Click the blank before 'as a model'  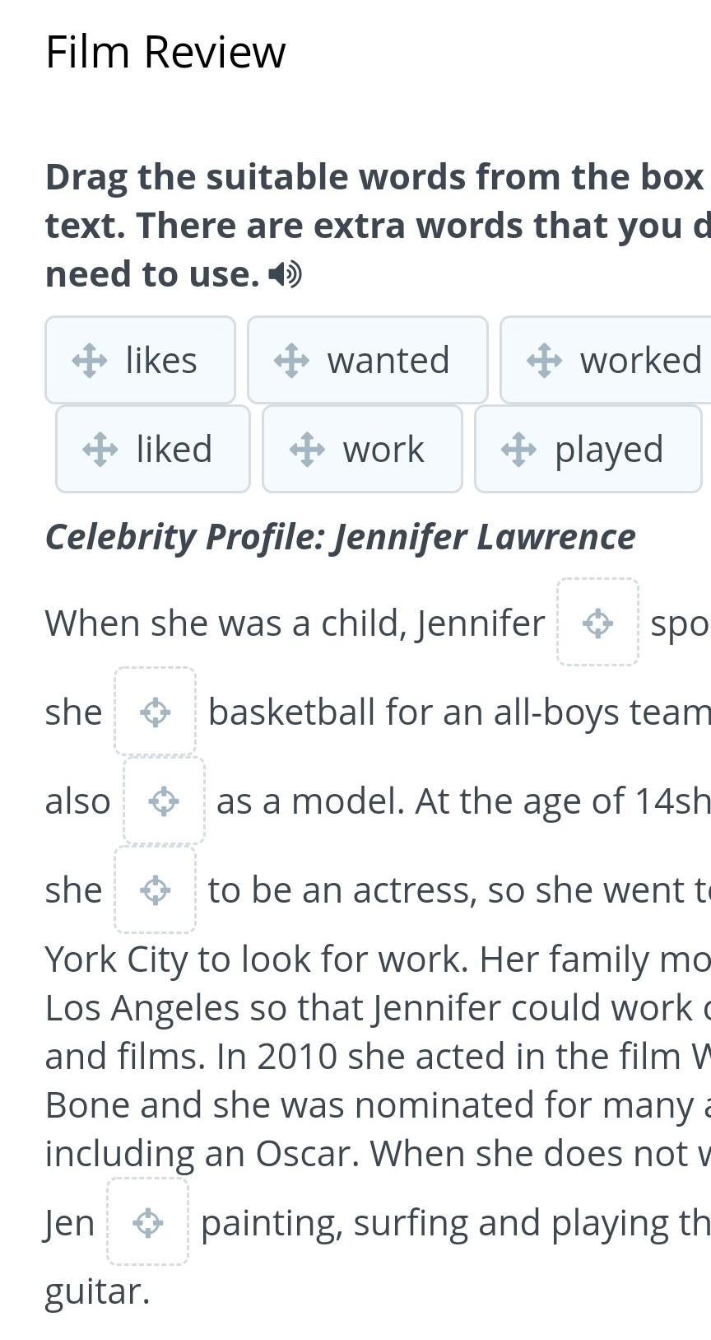pyautogui.click(x=164, y=800)
